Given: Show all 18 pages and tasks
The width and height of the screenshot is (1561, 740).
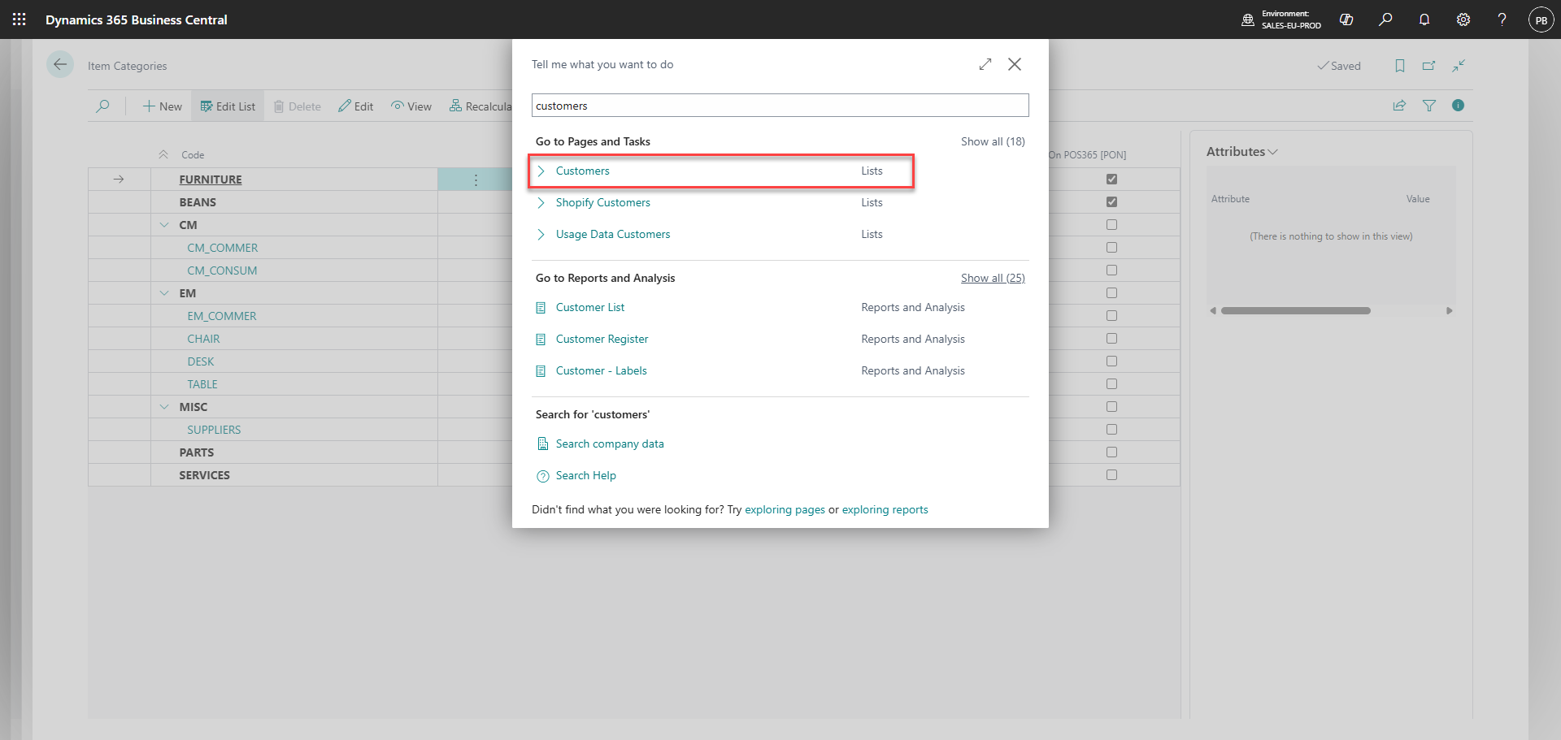Looking at the screenshot, I should (993, 141).
